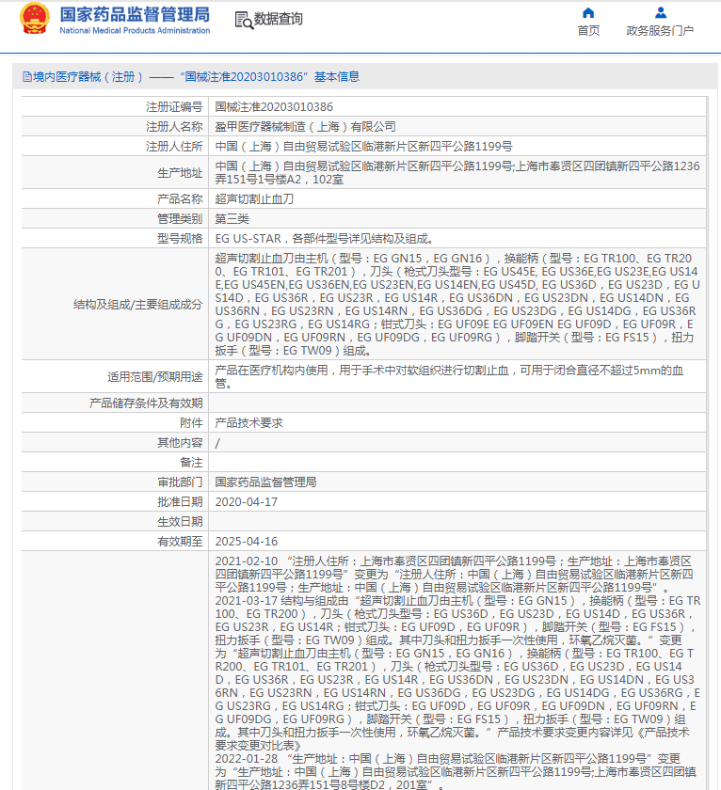Select the 产品储存条件及有效期 label
Viewport: 721px width, 790px height.
pyautogui.click(x=146, y=403)
